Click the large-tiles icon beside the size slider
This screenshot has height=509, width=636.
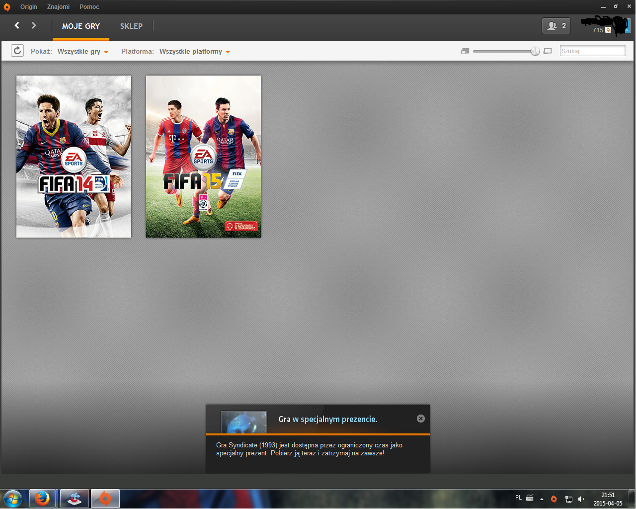[548, 51]
